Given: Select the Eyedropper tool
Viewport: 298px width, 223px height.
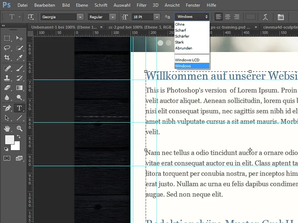Looking at the screenshot, I should [x=19, y=57].
